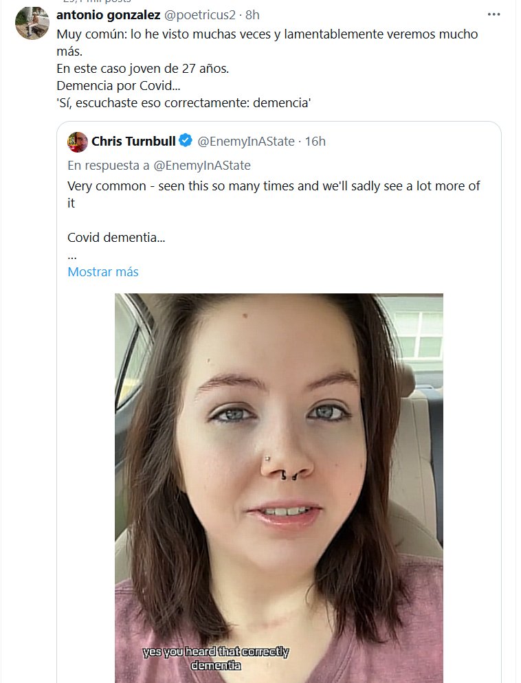Open the tweet's more options ellipsis

(494, 14)
